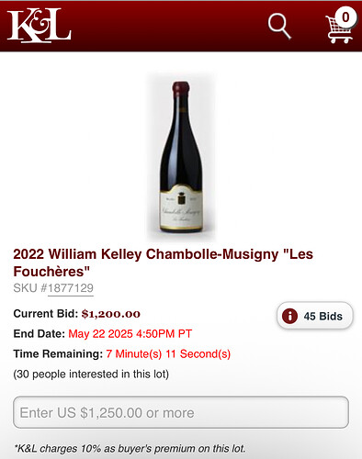Image resolution: width=362 pixels, height=459 pixels.
Task: Click the SKU number 1877129 link
Action: coord(71,288)
